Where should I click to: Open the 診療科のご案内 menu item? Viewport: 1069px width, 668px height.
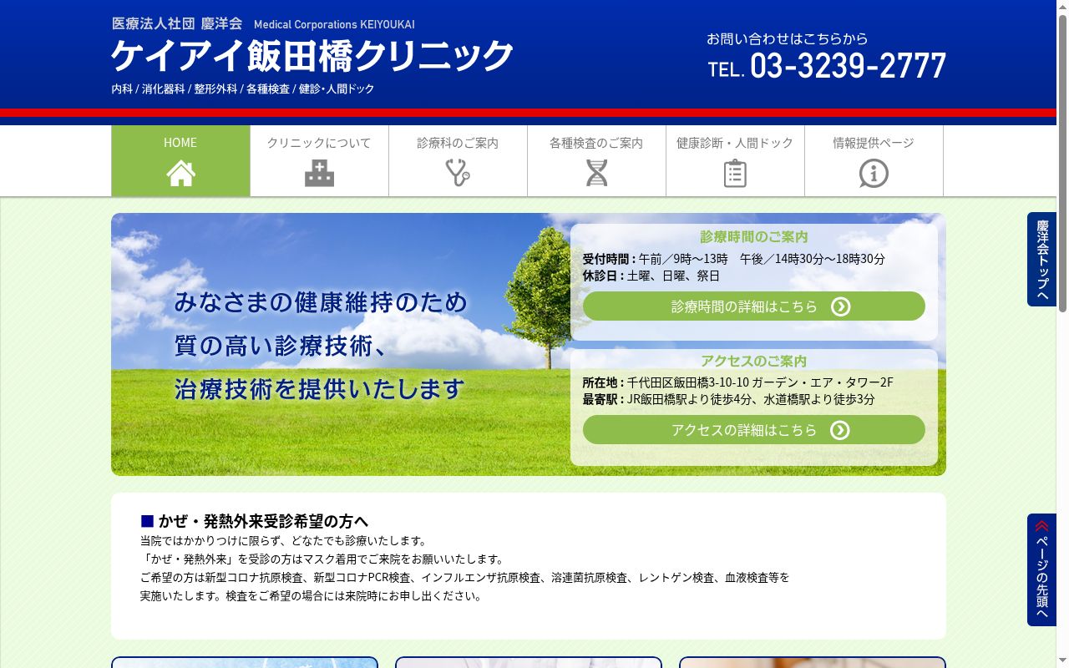tap(458, 161)
